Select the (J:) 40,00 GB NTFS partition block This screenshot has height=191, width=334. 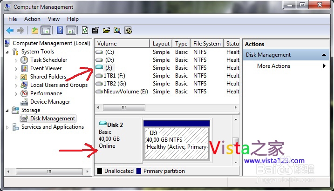tap(177, 144)
